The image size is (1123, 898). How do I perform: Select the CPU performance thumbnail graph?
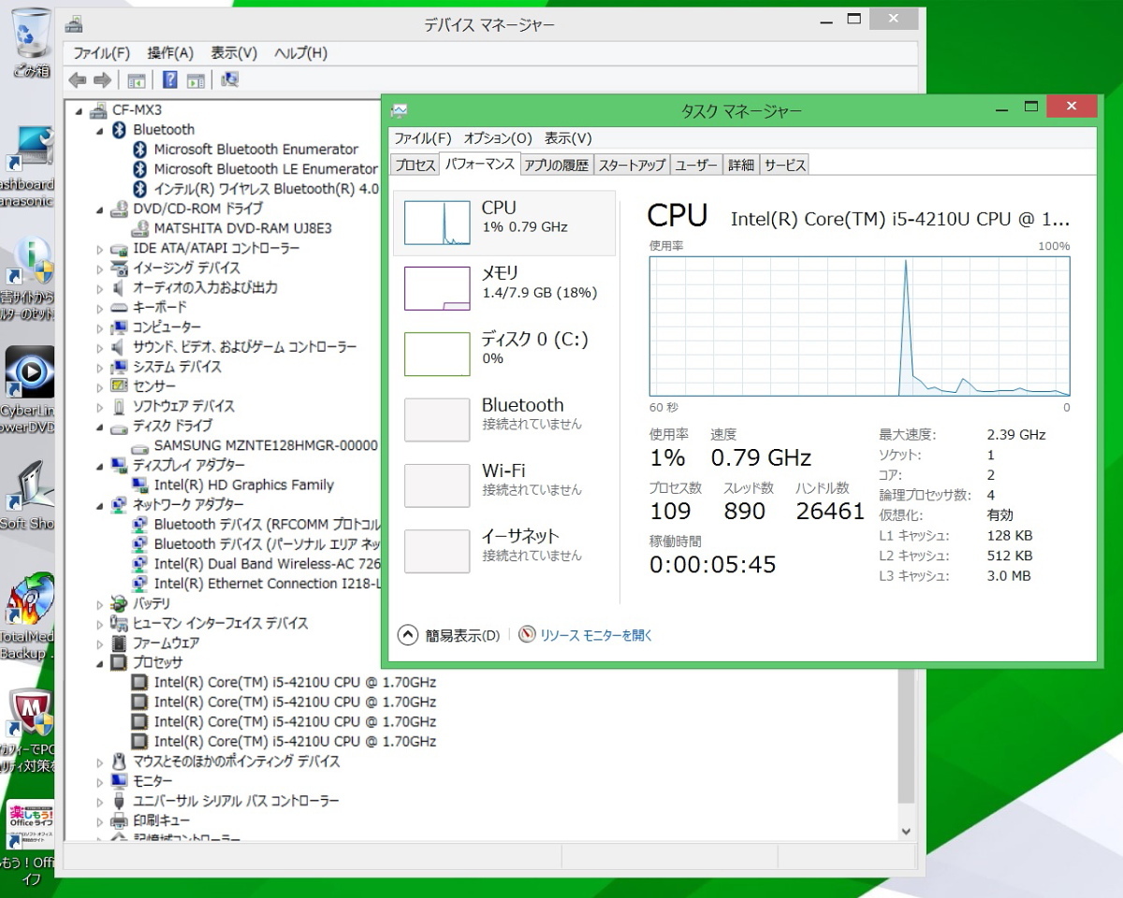pos(437,223)
